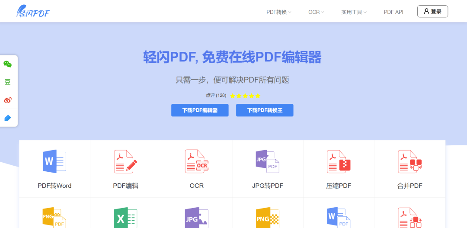The image size is (467, 228).
Task: Select the purple JPG image icon, second row
Action: click(197, 218)
